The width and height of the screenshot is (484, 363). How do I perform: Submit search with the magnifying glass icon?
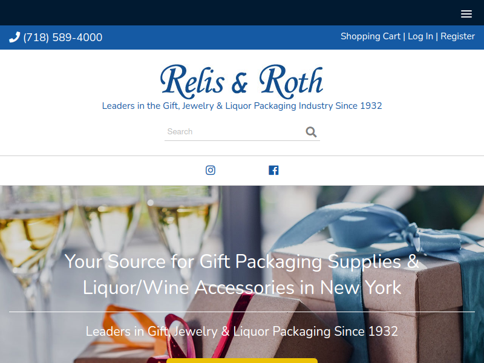[x=311, y=132]
